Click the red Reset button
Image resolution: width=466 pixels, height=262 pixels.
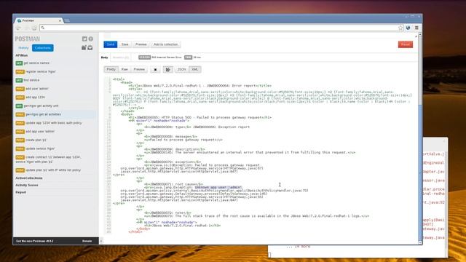(406, 44)
